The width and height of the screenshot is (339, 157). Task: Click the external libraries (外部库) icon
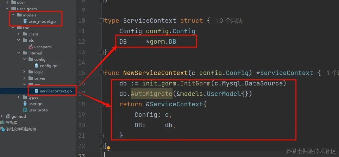(2, 123)
